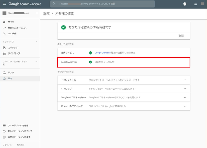
Task: Open the Google apps grid icon
Action: (x=196, y=4)
